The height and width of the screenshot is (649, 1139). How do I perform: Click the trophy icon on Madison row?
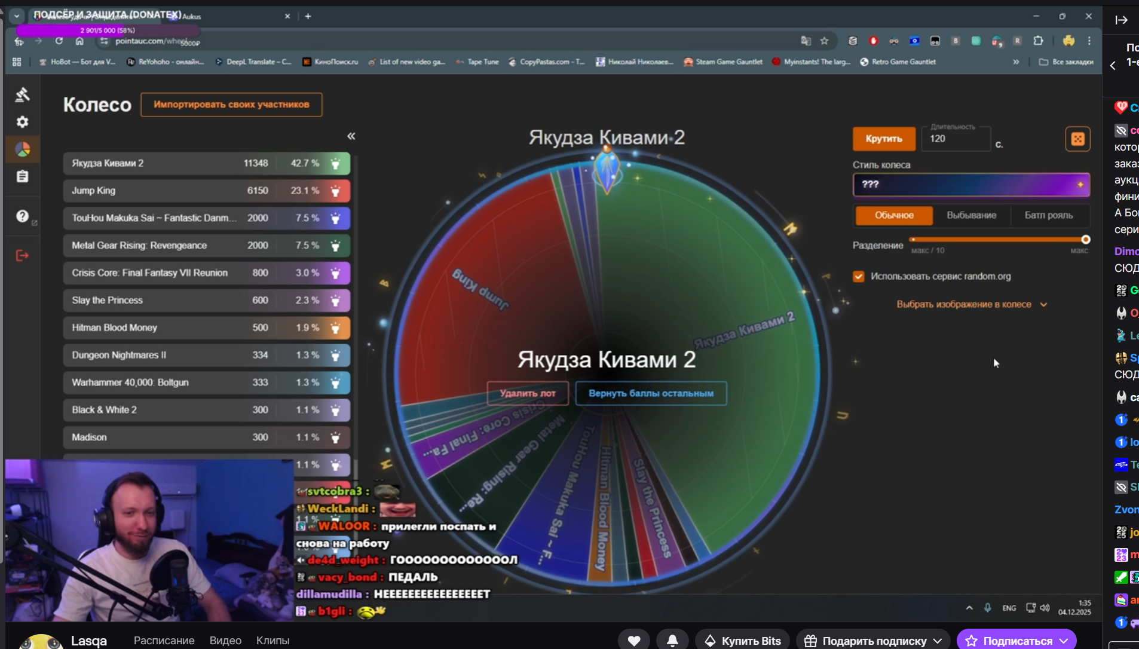pos(336,438)
